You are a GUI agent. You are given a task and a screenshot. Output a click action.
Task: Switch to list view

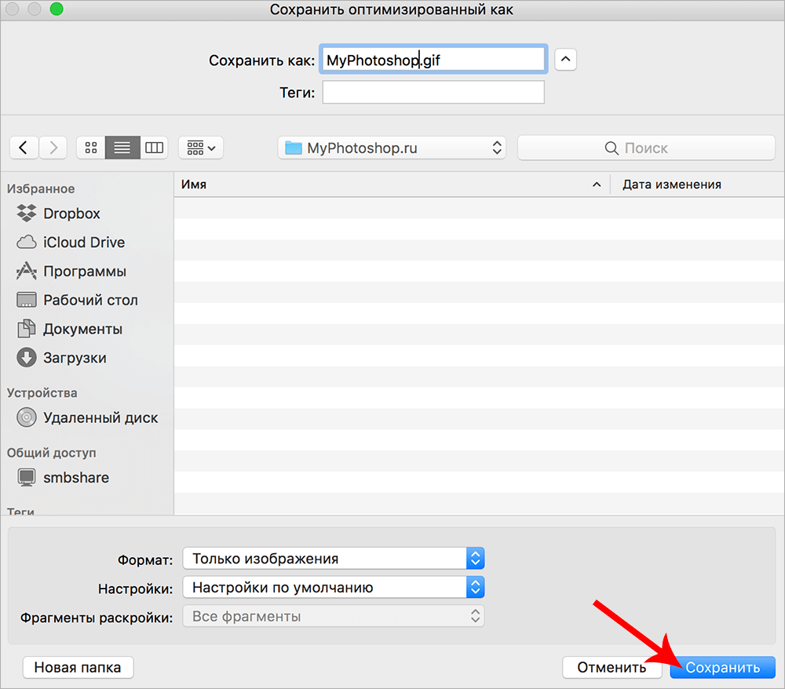(122, 148)
